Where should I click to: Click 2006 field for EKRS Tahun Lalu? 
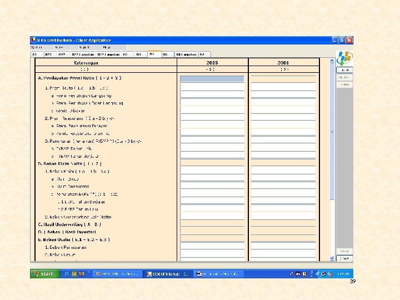(283, 208)
